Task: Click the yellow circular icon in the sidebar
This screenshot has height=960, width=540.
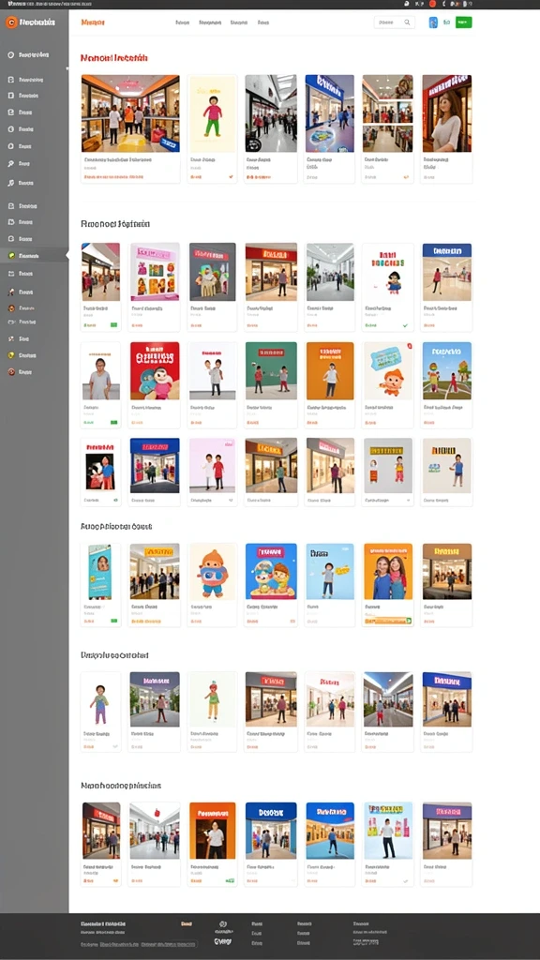Action: 11,355
